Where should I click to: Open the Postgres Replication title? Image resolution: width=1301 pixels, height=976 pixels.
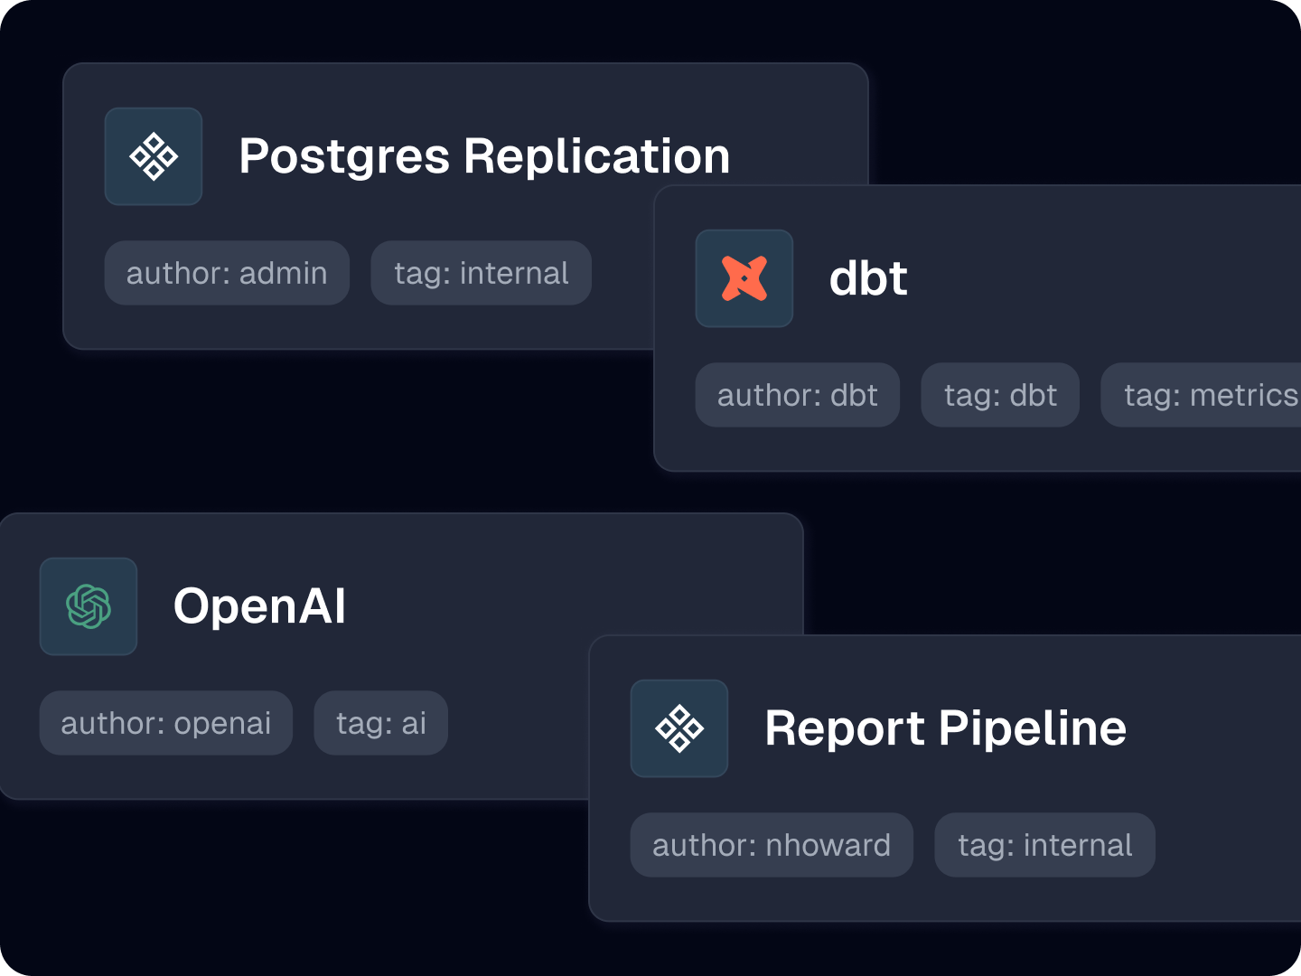tap(484, 156)
